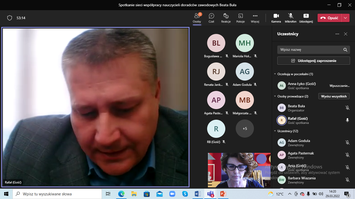Open the Word app in the taskbar
Viewport: 355px width, 199px height.
pos(198,194)
